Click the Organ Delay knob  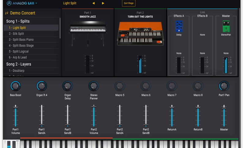pyautogui.click(x=68, y=86)
